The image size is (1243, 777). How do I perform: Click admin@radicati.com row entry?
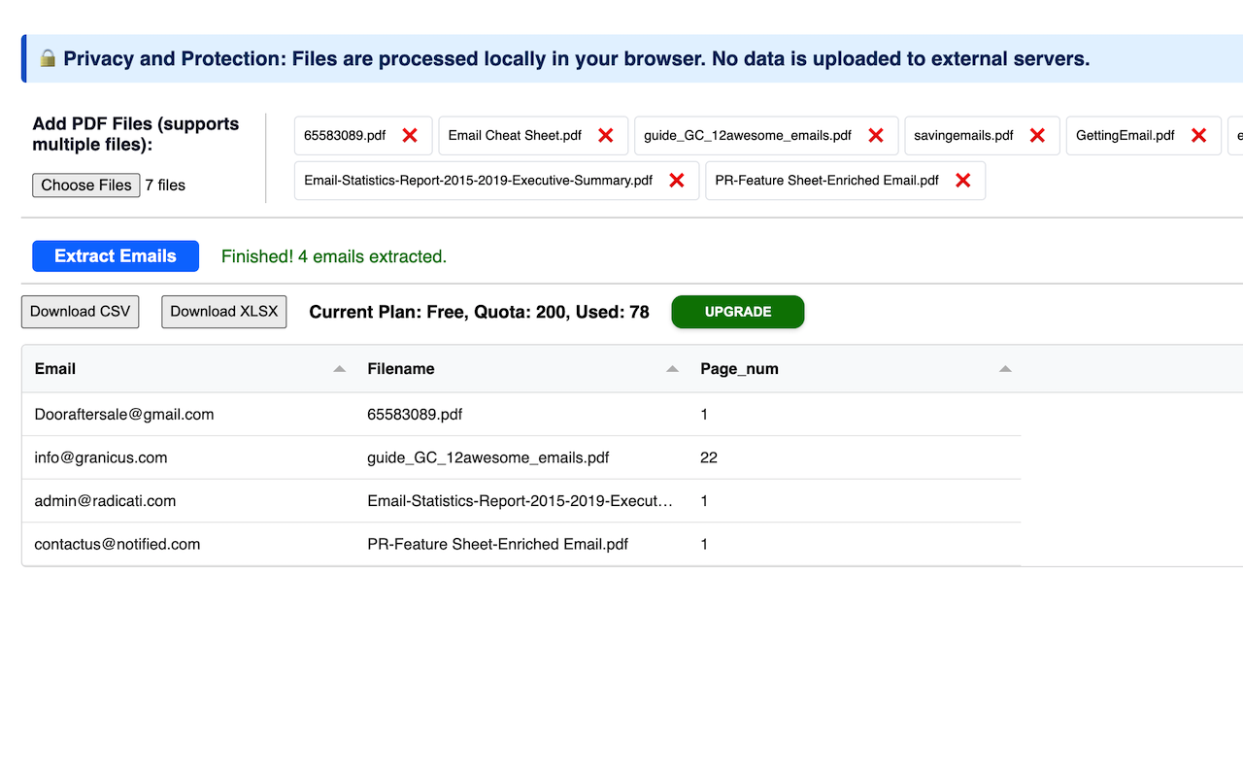pos(105,501)
